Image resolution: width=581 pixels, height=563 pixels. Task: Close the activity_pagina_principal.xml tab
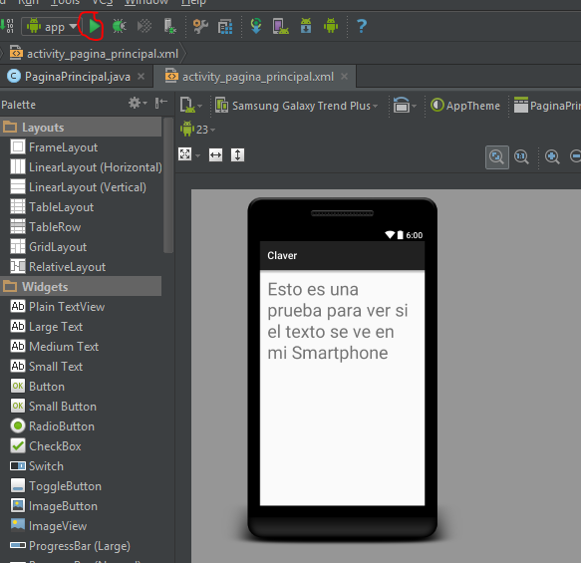[344, 77]
